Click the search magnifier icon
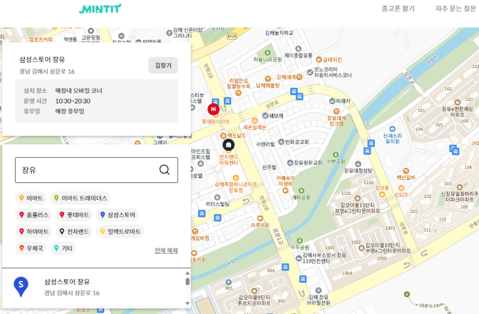 click(164, 170)
